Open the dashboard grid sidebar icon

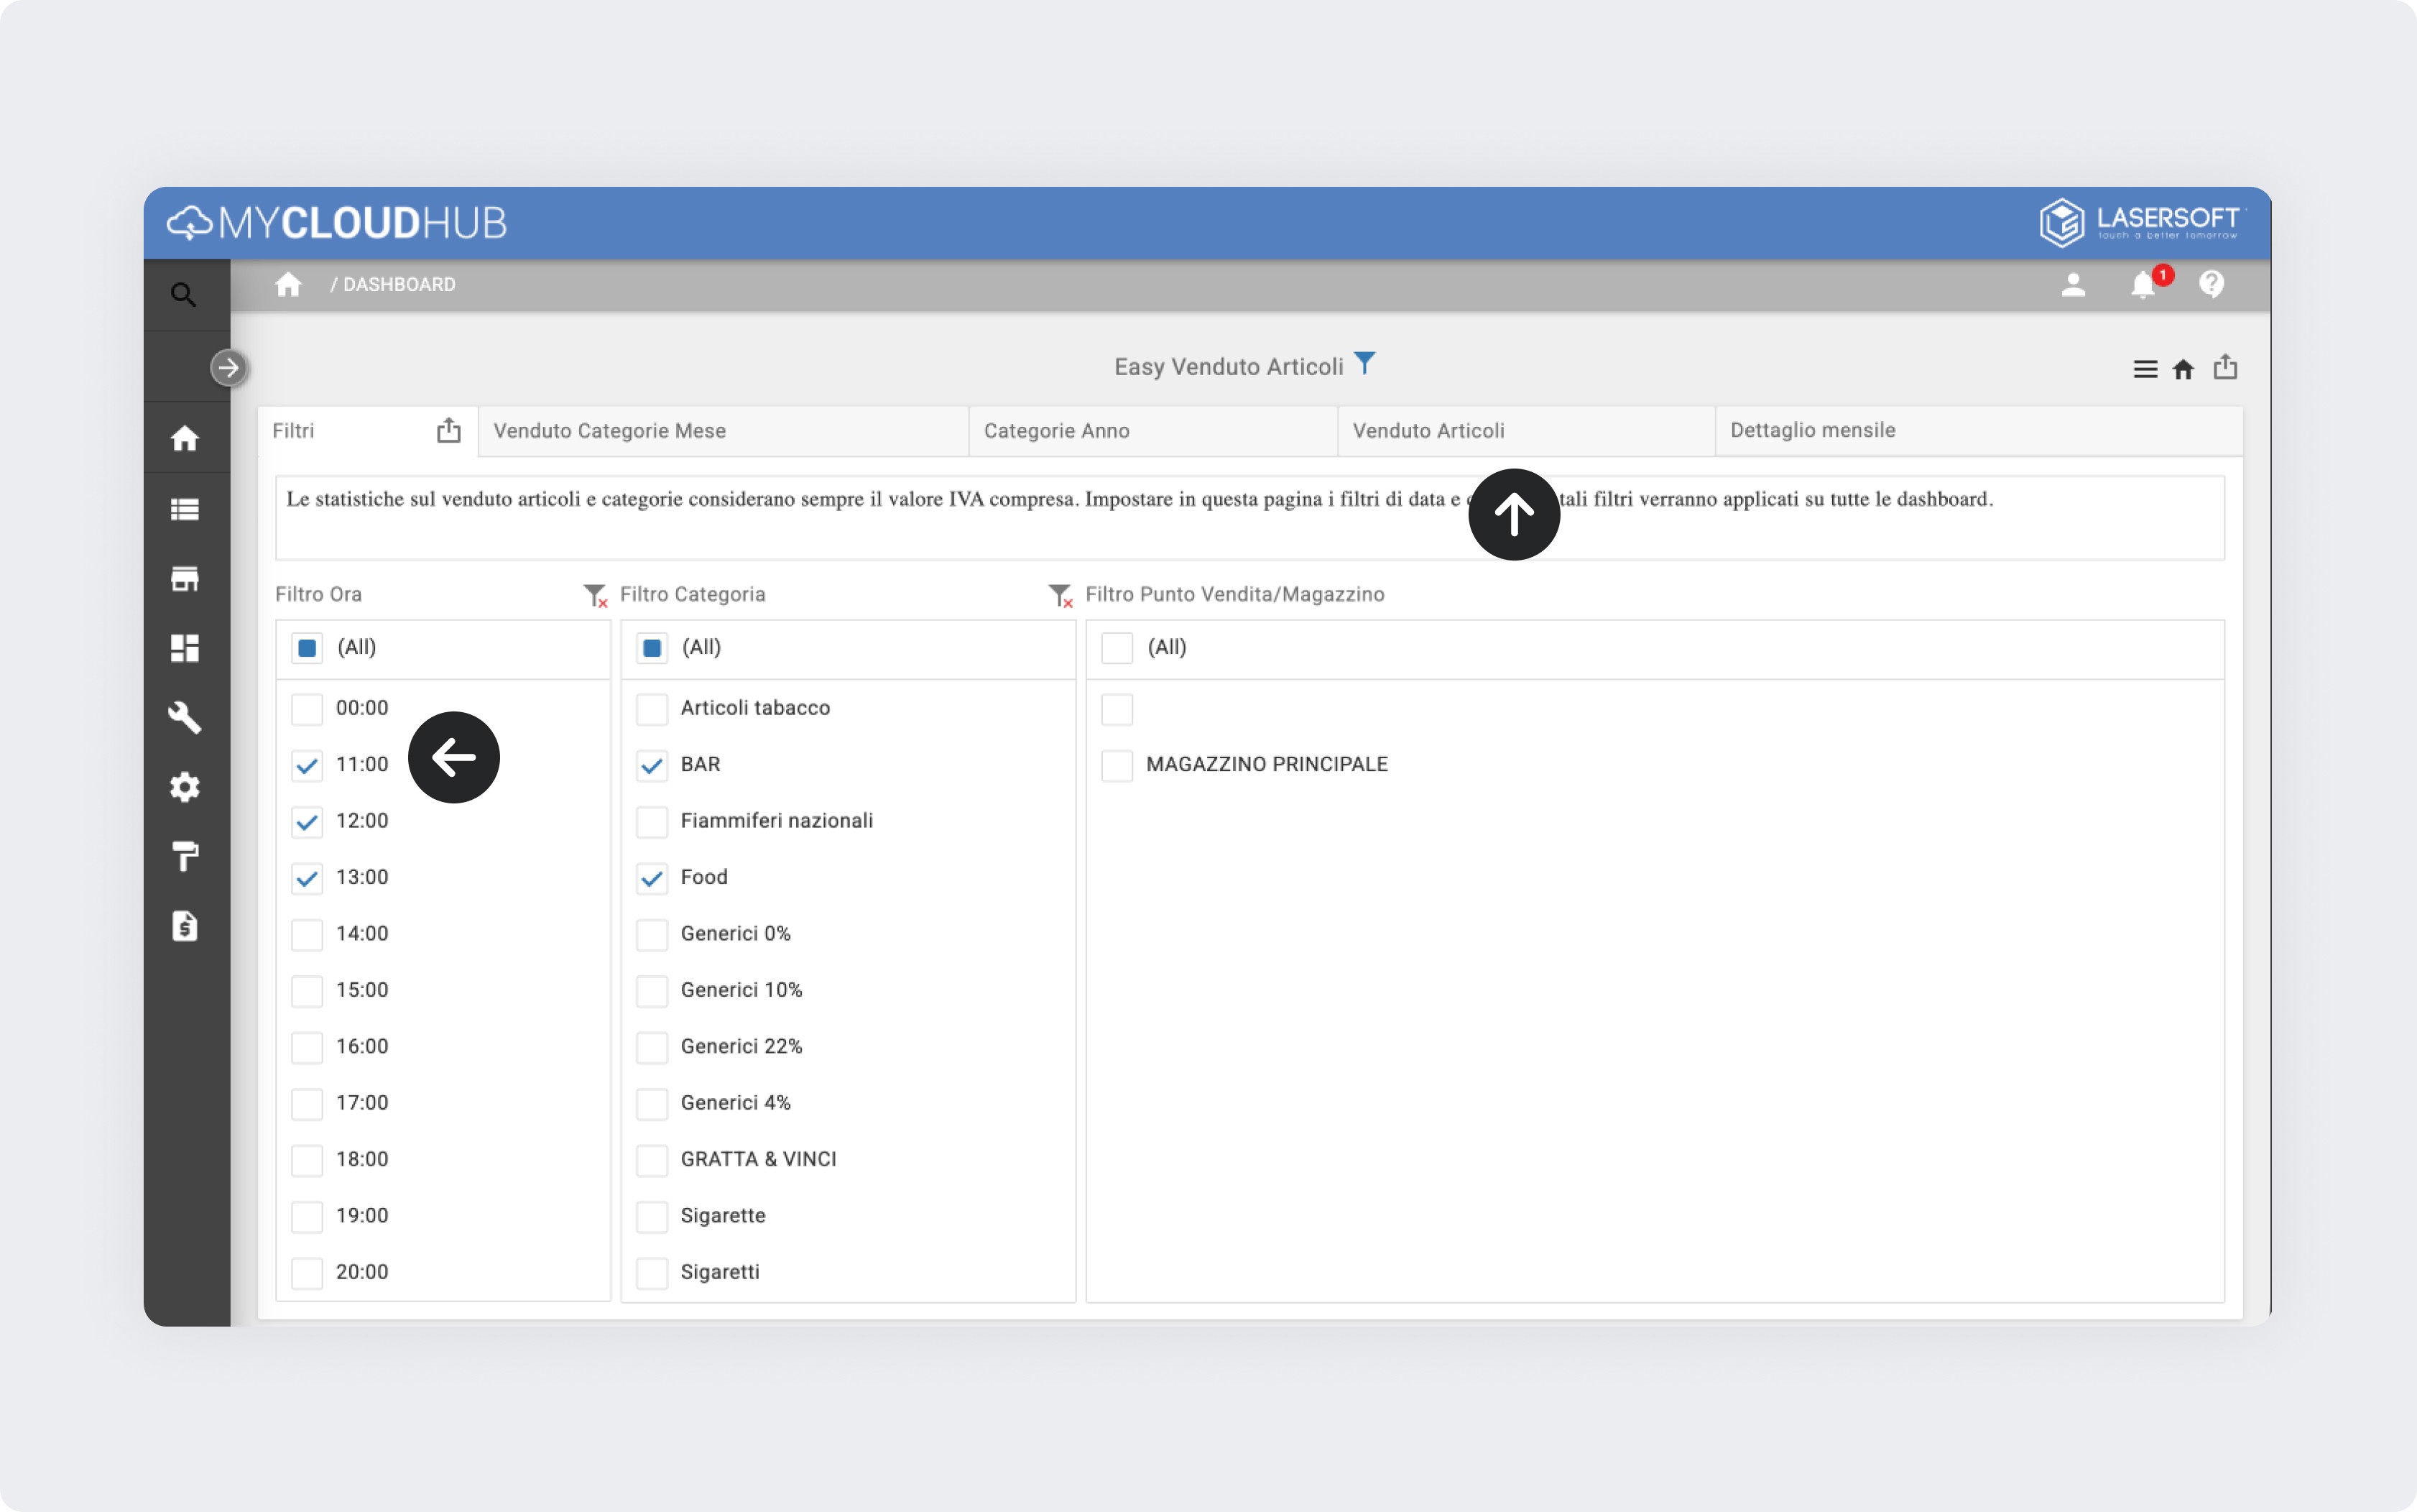(185, 649)
